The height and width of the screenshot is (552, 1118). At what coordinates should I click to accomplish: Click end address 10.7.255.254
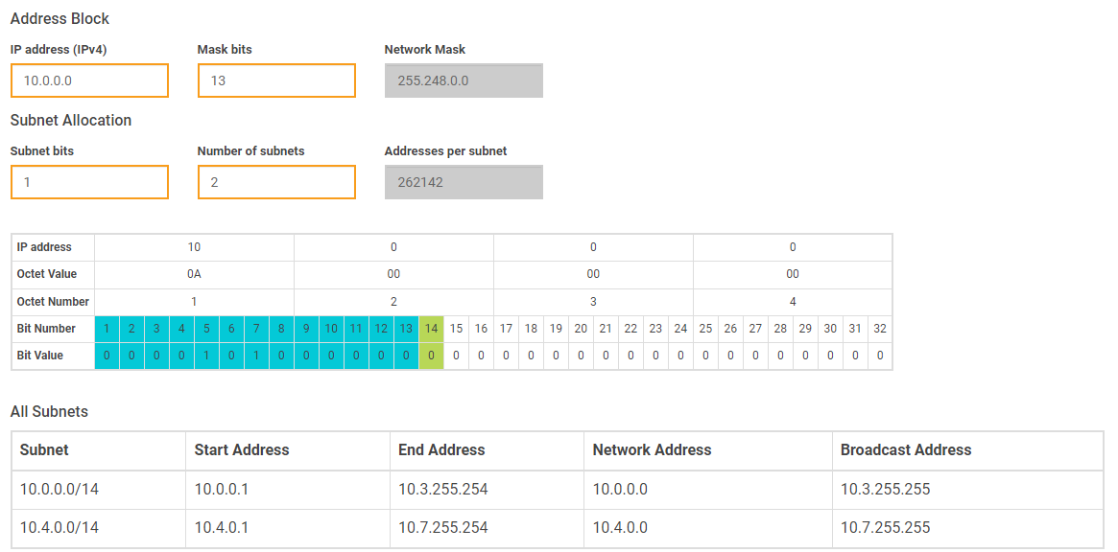[x=447, y=527]
